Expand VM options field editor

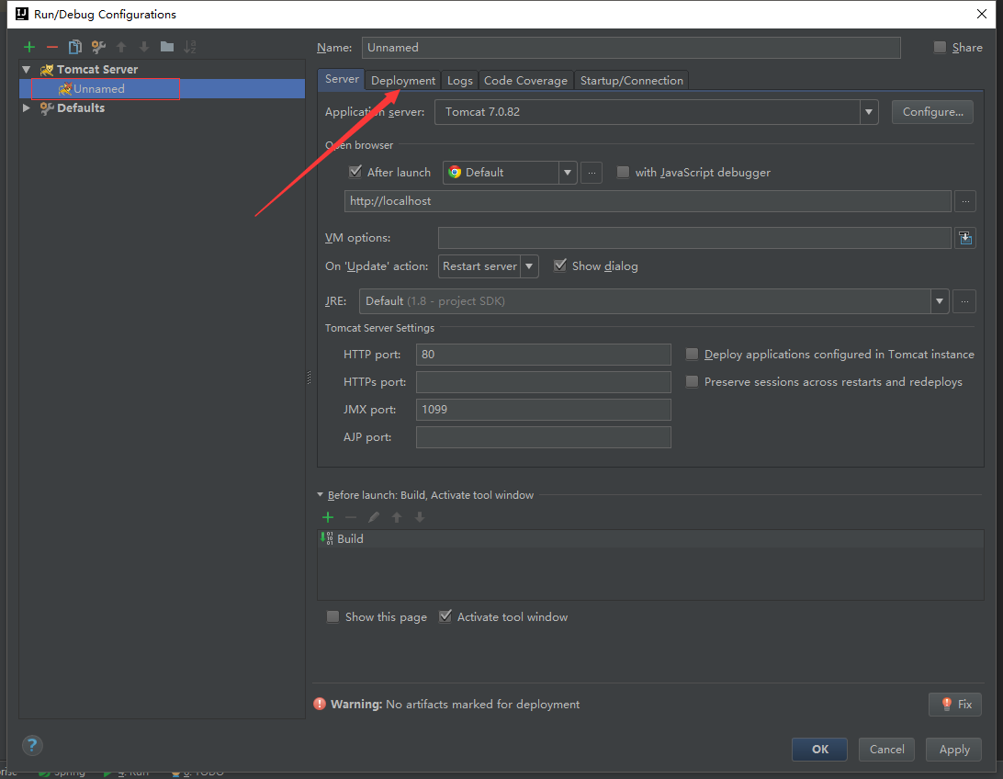(x=965, y=239)
